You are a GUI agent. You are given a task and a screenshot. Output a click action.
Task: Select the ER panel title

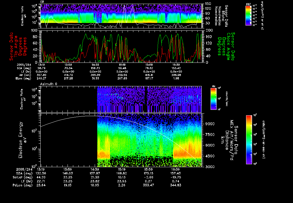tap(42, 2)
